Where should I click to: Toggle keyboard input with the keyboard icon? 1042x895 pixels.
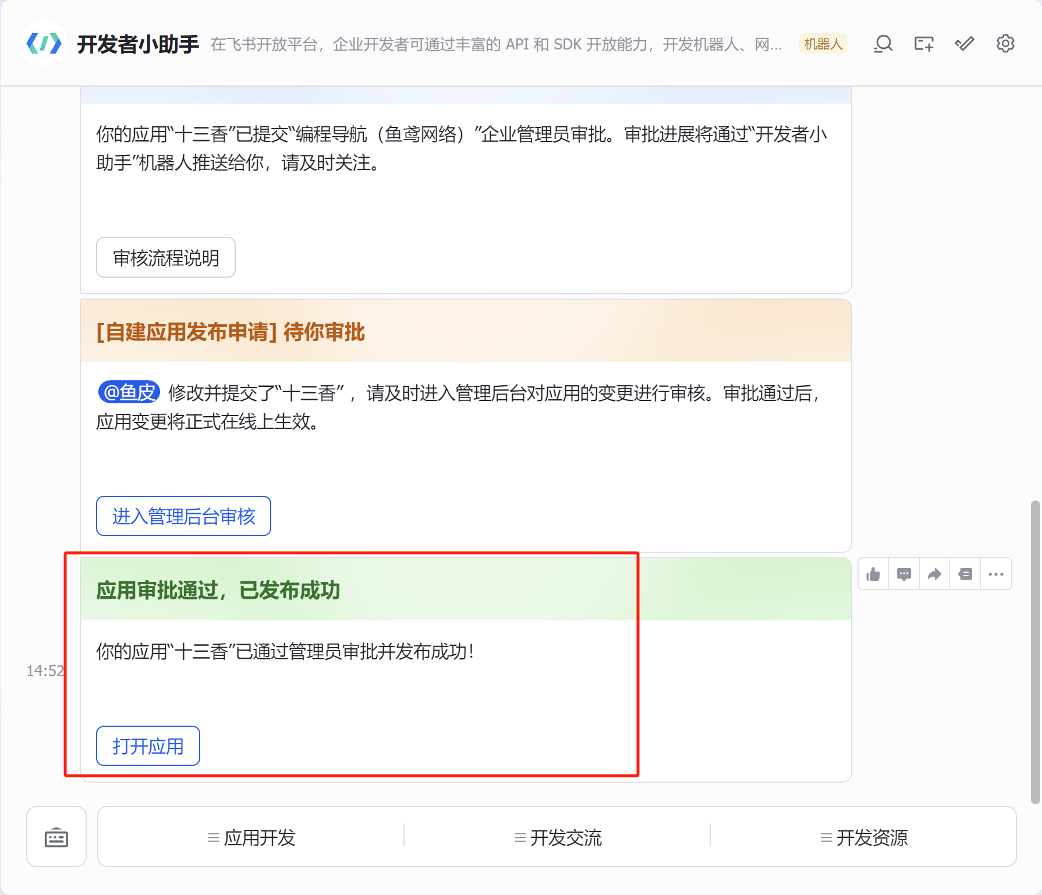coord(56,837)
